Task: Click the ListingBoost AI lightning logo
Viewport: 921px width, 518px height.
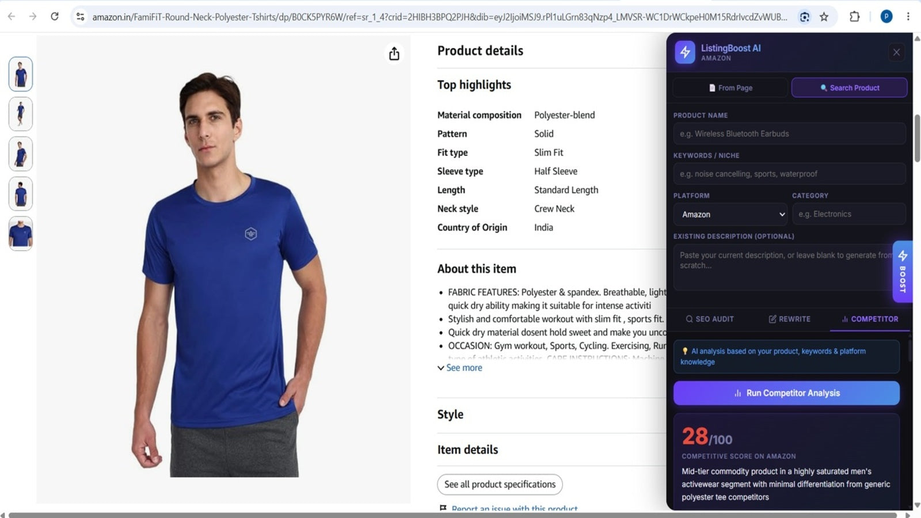Action: coord(685,52)
